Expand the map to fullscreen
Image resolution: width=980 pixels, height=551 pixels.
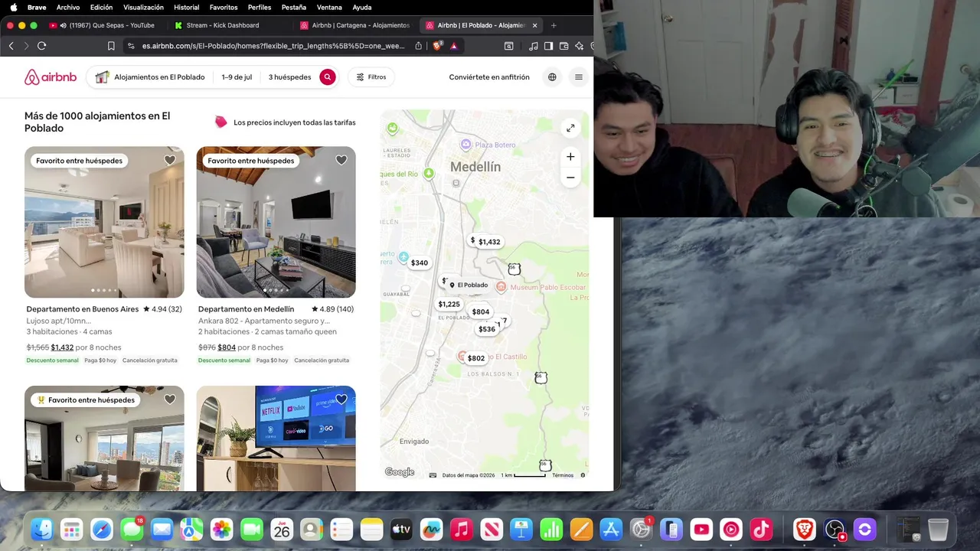[570, 129]
